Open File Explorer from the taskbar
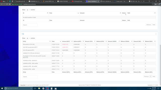The width and height of the screenshot is (161, 90). (39, 88)
